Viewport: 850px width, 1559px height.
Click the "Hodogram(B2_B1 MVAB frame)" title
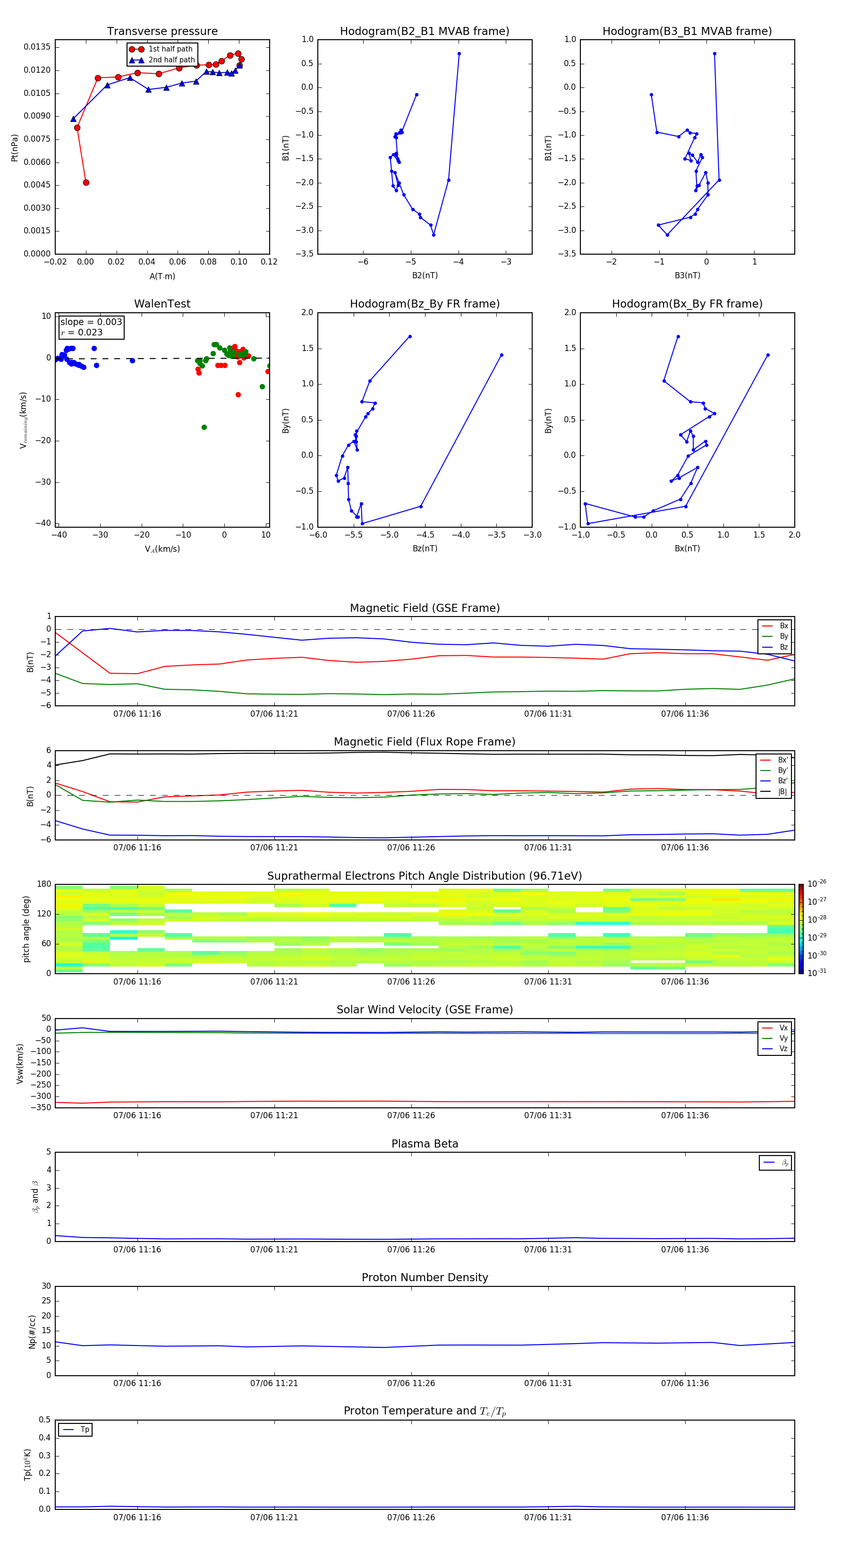click(x=425, y=32)
